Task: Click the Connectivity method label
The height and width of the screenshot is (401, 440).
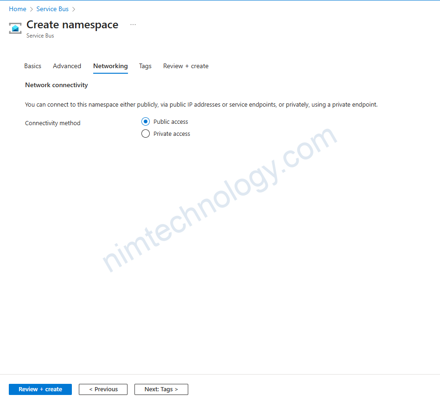Action: pos(53,123)
